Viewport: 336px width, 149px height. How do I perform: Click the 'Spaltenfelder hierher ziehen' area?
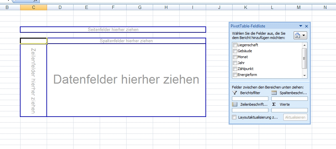point(126,41)
